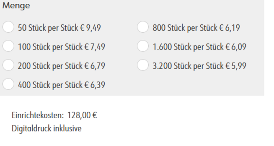Click the '200 Stück per Stück € 6,79' label
The height and width of the screenshot is (146, 274).
(x=62, y=66)
